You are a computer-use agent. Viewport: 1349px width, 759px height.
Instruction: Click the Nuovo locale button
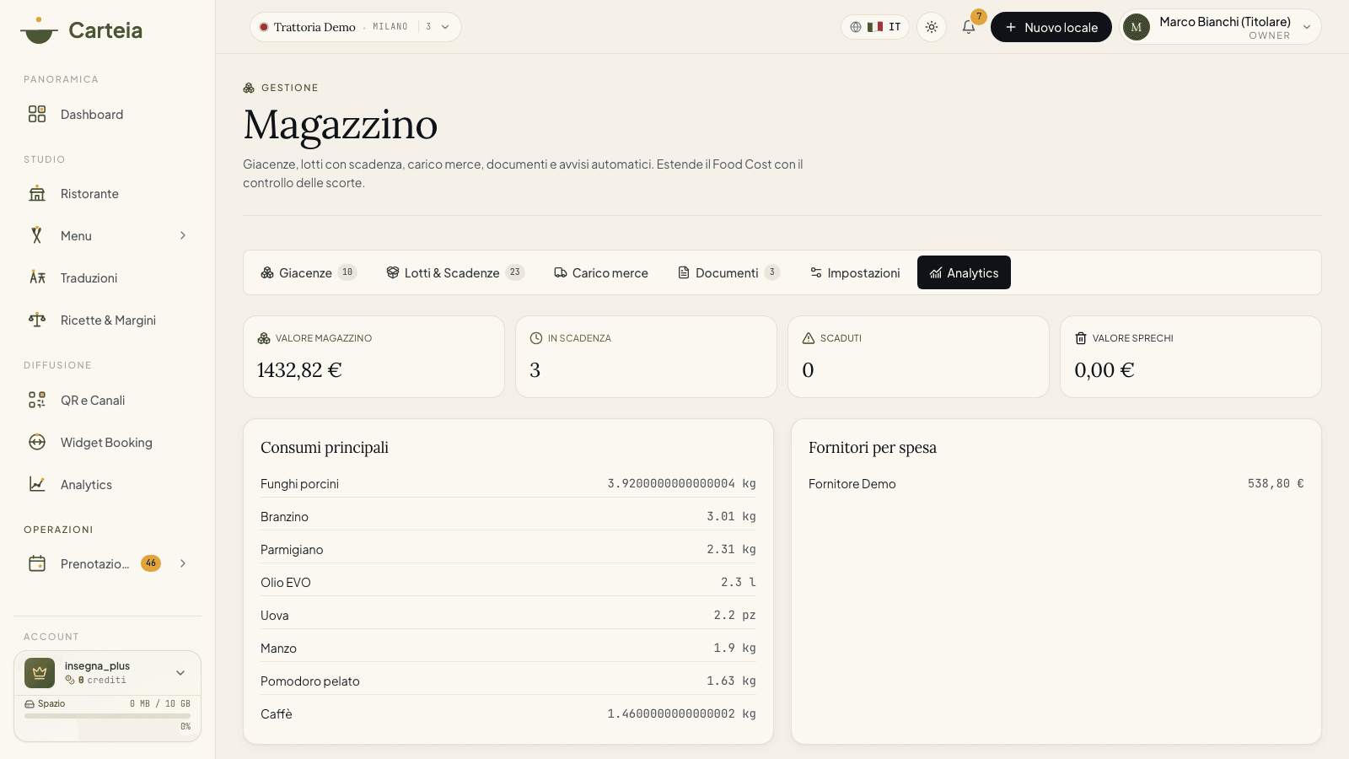(x=1051, y=27)
